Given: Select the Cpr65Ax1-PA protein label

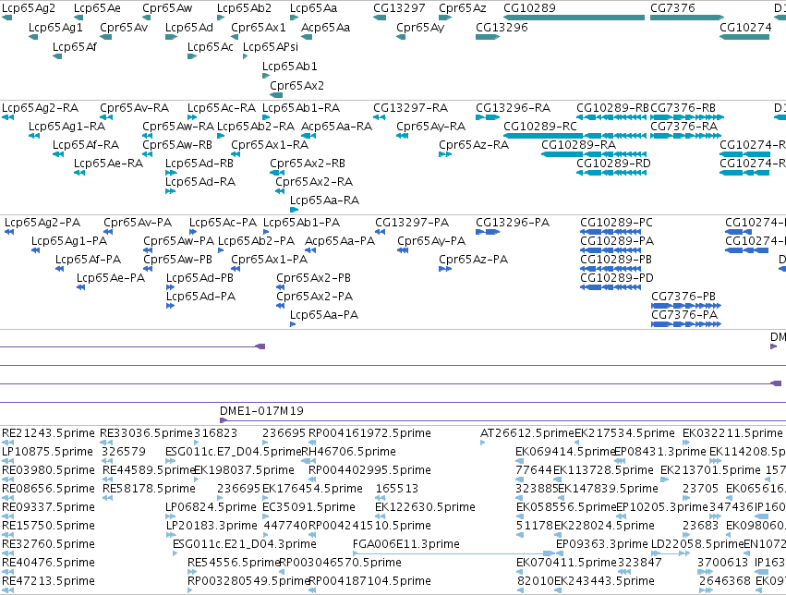Looking at the screenshot, I should click(269, 259).
